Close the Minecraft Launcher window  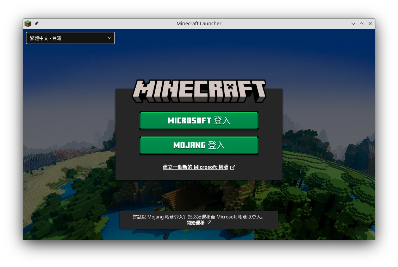pyautogui.click(x=370, y=24)
